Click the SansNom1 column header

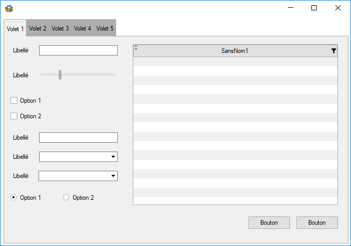click(x=234, y=51)
